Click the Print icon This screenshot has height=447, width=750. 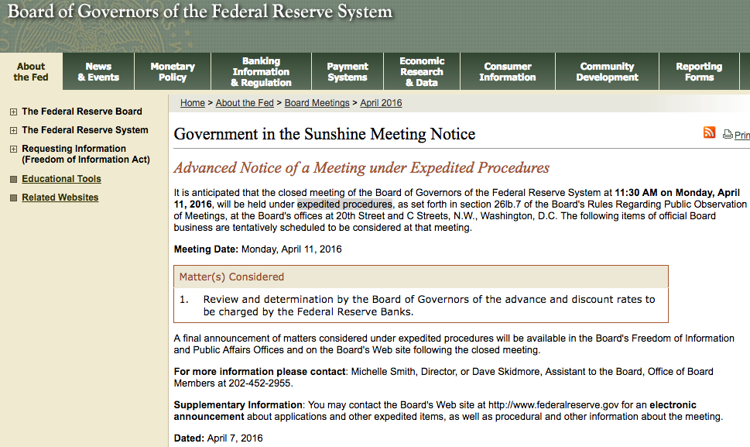(x=728, y=135)
